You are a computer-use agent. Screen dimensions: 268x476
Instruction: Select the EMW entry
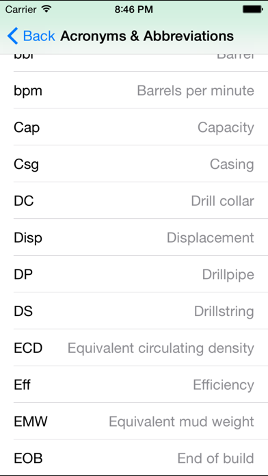(x=134, y=421)
